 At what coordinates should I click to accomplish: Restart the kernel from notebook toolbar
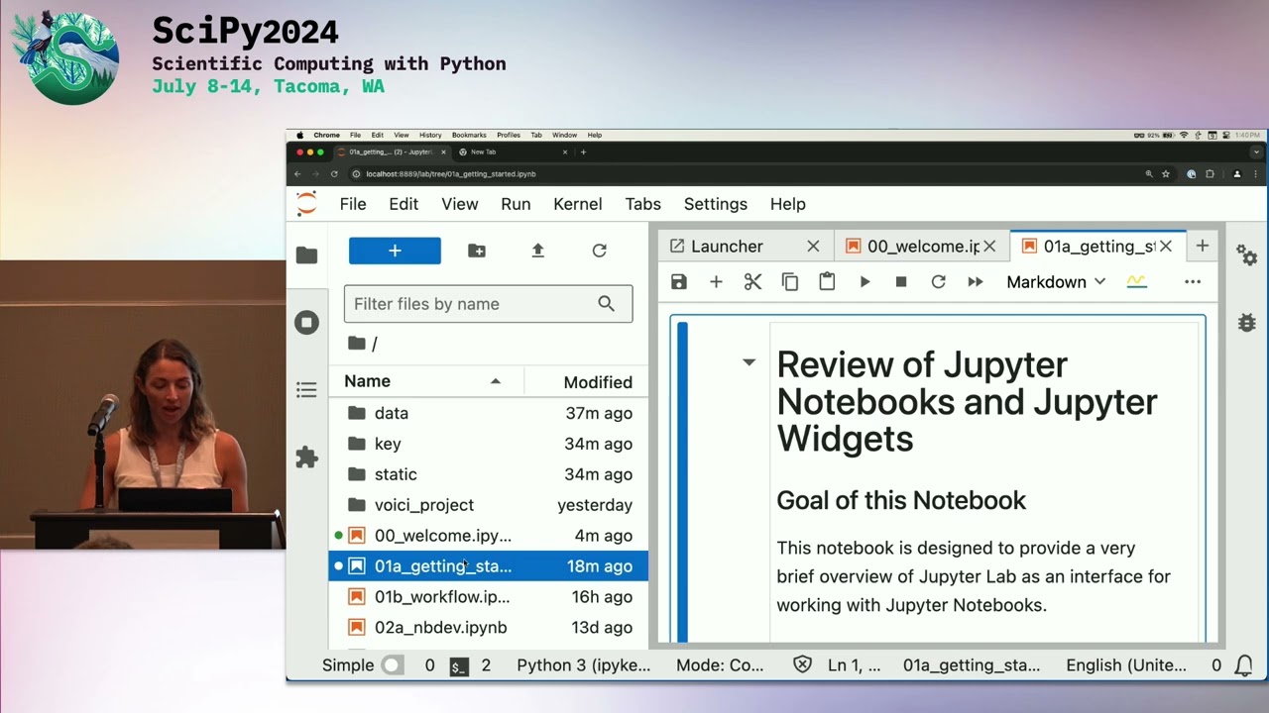(x=938, y=282)
